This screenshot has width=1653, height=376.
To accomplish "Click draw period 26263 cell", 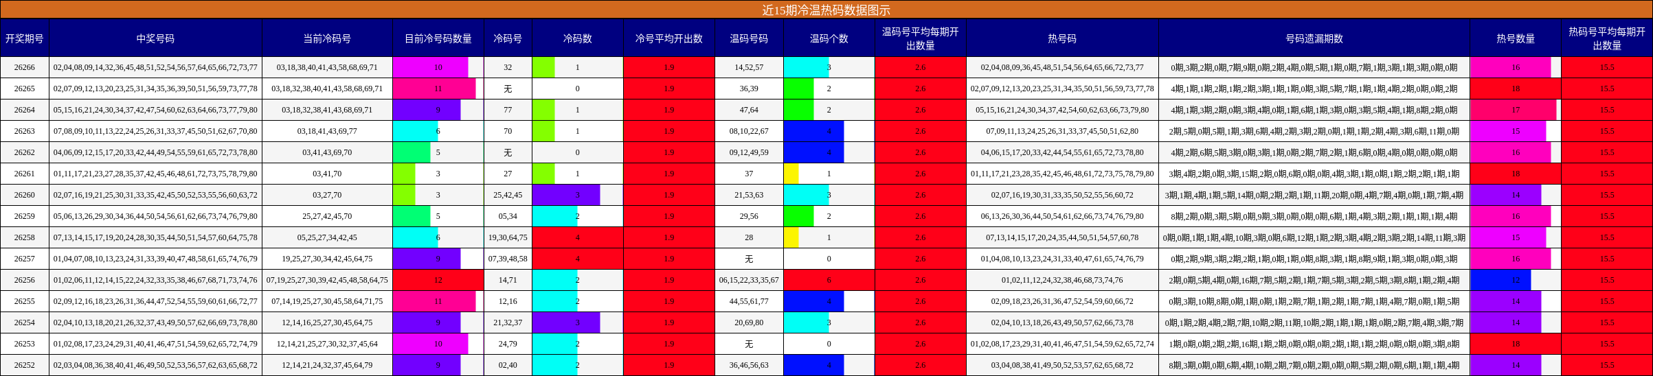I will pyautogui.click(x=25, y=131).
